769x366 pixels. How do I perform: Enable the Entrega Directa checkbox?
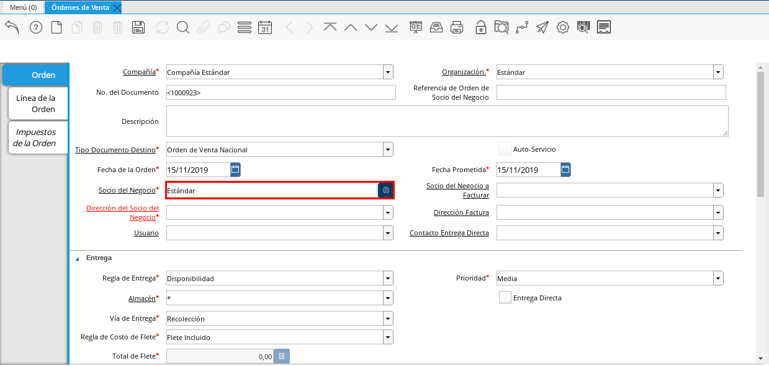[505, 298]
